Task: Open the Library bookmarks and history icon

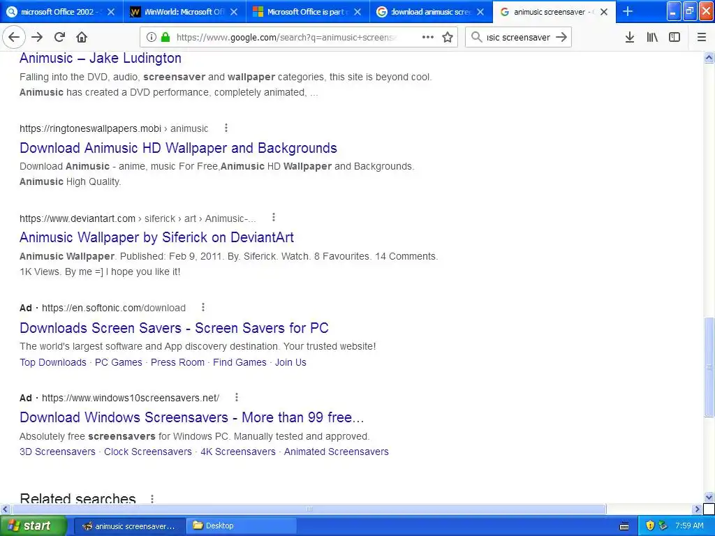Action: 652,38
